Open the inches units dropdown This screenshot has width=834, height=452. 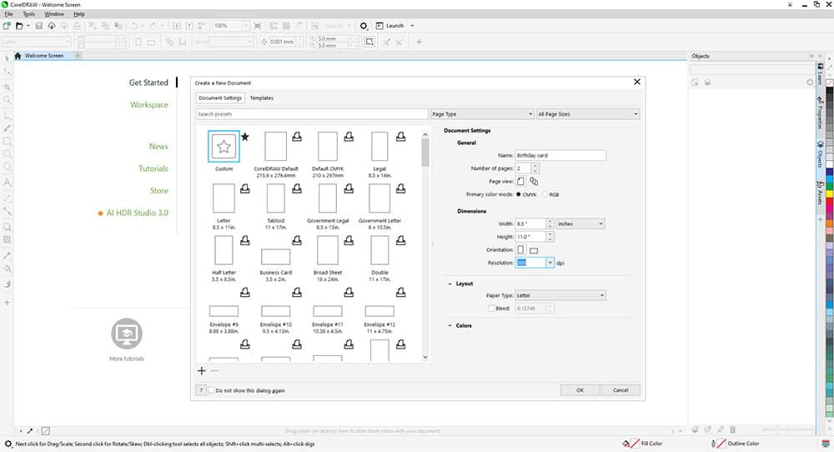pyautogui.click(x=580, y=223)
